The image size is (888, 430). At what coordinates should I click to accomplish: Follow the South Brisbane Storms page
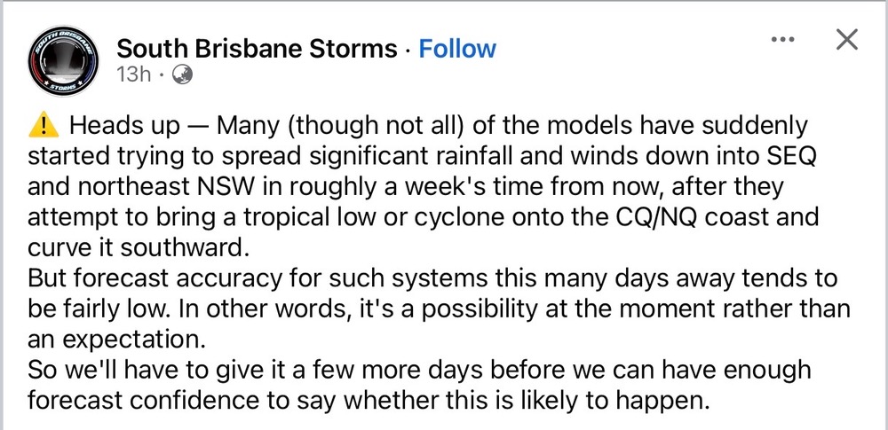(457, 48)
